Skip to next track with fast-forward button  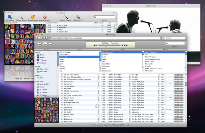tap(51, 45)
